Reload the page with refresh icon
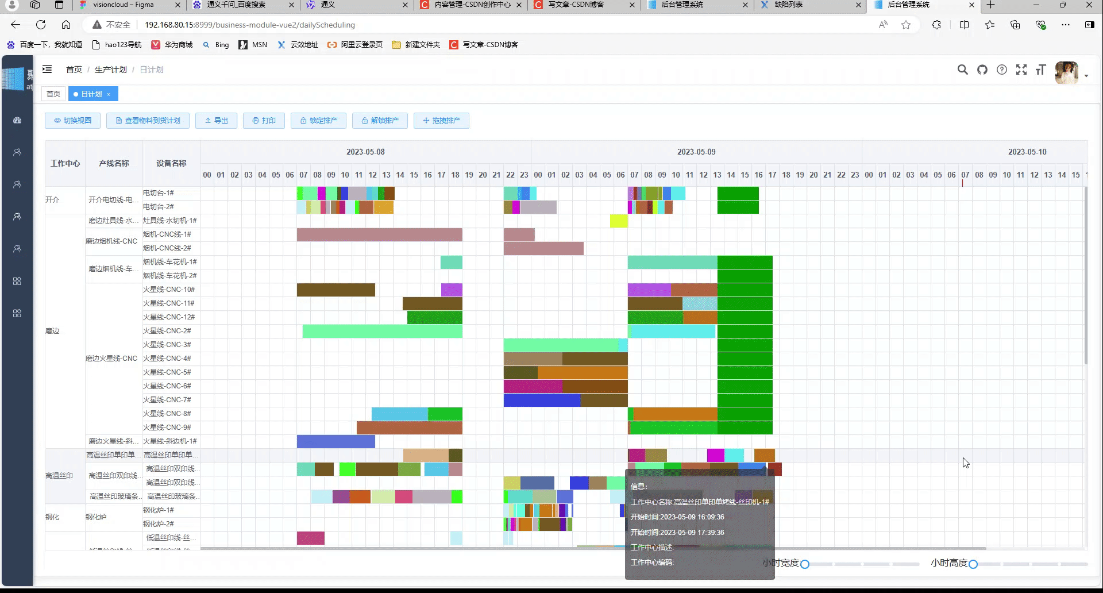1103x593 pixels. click(x=41, y=25)
